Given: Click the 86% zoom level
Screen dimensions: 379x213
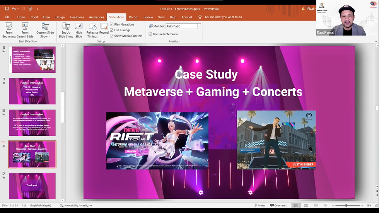Looking at the screenshot, I should click(369, 205).
